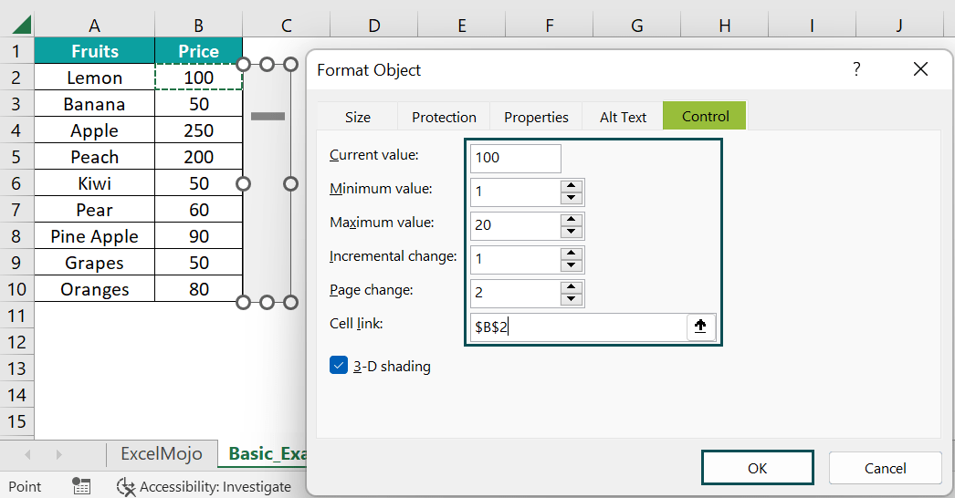955x498 pixels.
Task: Decrease the Incremental change spinner
Action: [571, 265]
